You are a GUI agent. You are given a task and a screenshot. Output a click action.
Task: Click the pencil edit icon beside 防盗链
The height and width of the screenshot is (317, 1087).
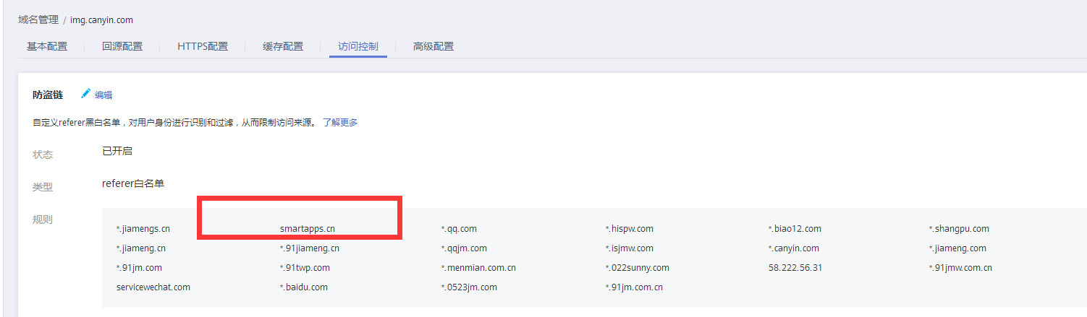86,94
